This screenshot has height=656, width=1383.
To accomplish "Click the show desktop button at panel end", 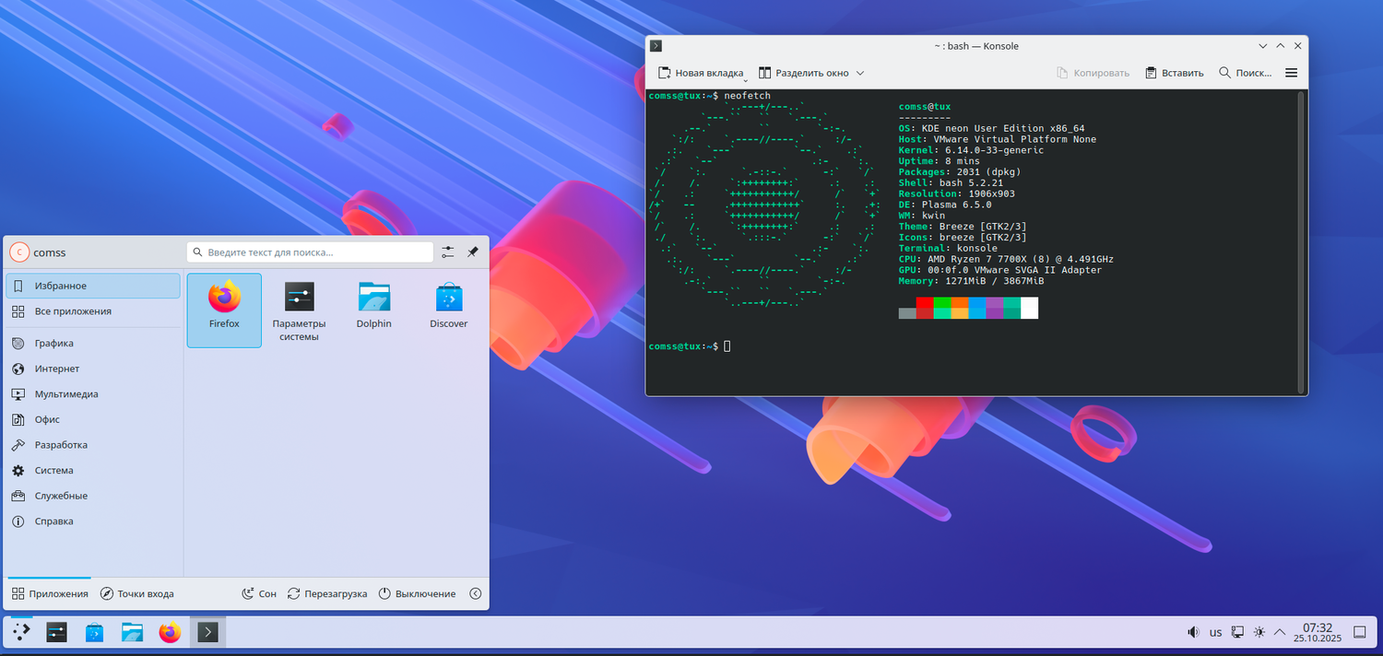I will 1359,632.
